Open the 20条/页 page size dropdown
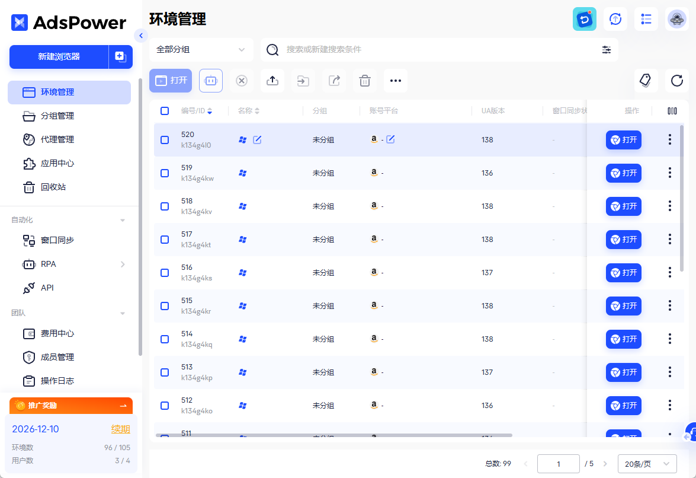The height and width of the screenshot is (478, 696). pyautogui.click(x=647, y=464)
